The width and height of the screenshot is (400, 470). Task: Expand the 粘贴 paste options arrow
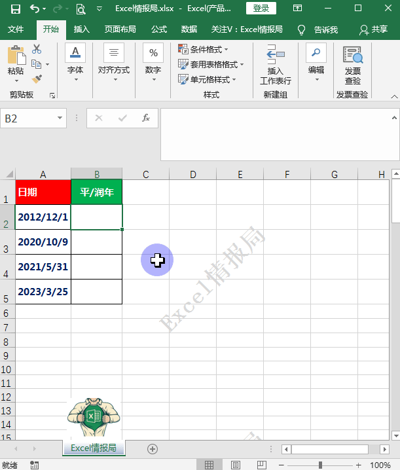click(x=16, y=81)
